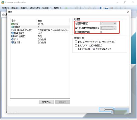Click the processor icon in device list

13,27
